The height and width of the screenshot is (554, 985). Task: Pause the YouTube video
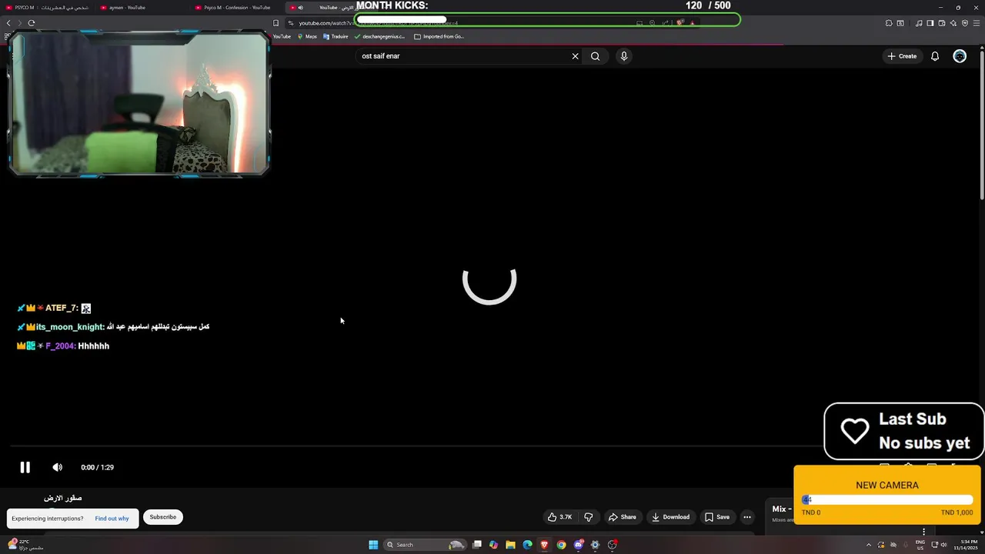click(x=25, y=467)
